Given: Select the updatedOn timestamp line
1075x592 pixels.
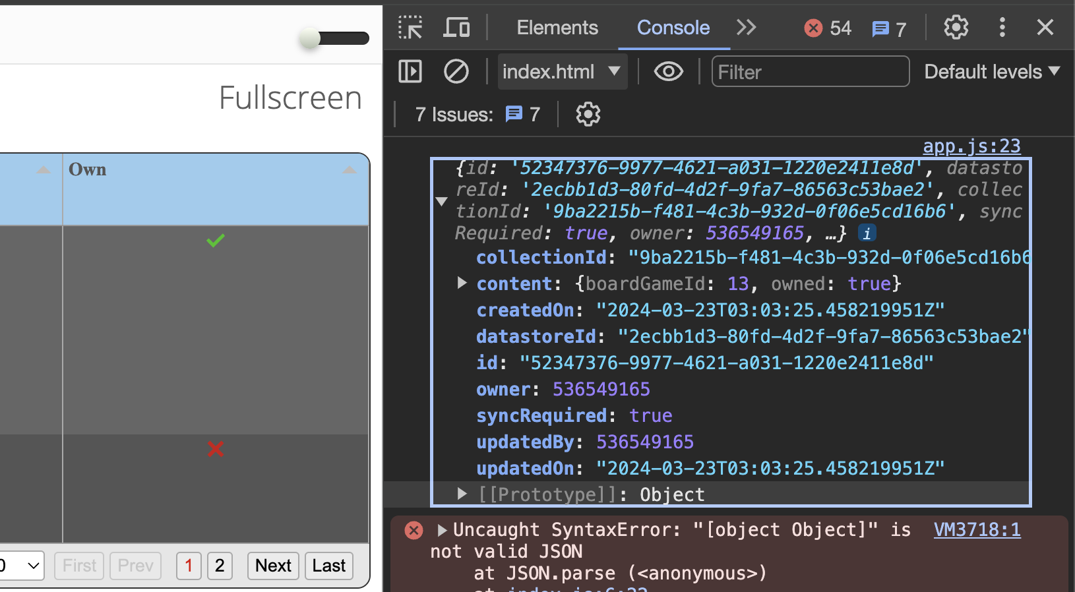Looking at the screenshot, I should (710, 468).
